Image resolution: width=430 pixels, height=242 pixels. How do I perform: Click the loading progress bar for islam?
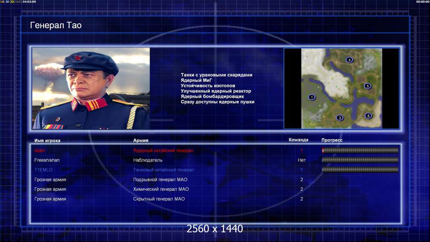(x=360, y=150)
